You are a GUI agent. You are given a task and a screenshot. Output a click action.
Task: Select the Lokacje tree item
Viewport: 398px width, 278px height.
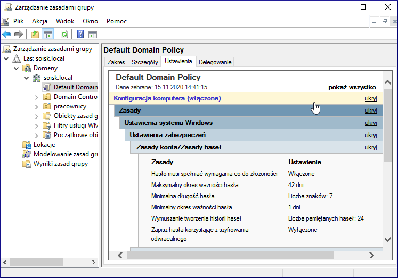(x=44, y=145)
